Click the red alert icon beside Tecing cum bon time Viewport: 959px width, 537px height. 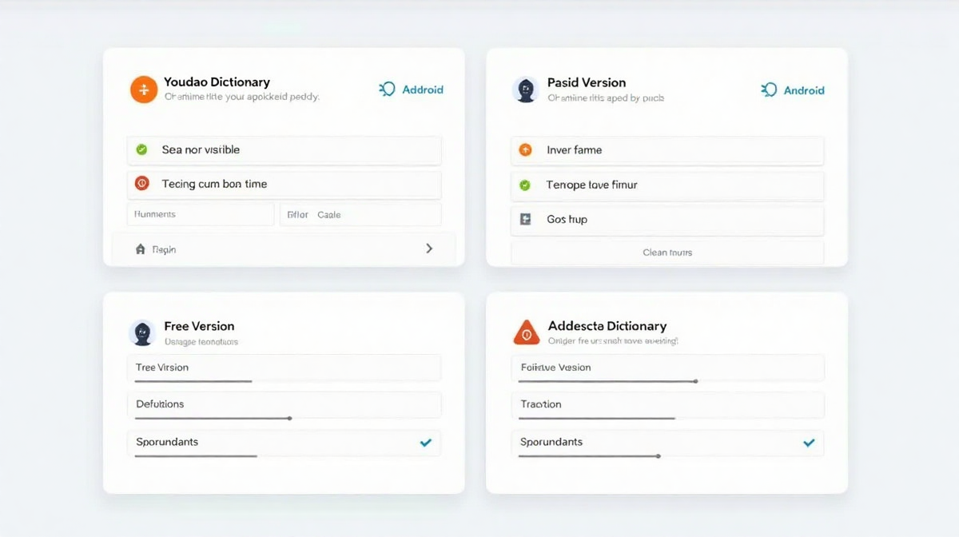tap(142, 184)
